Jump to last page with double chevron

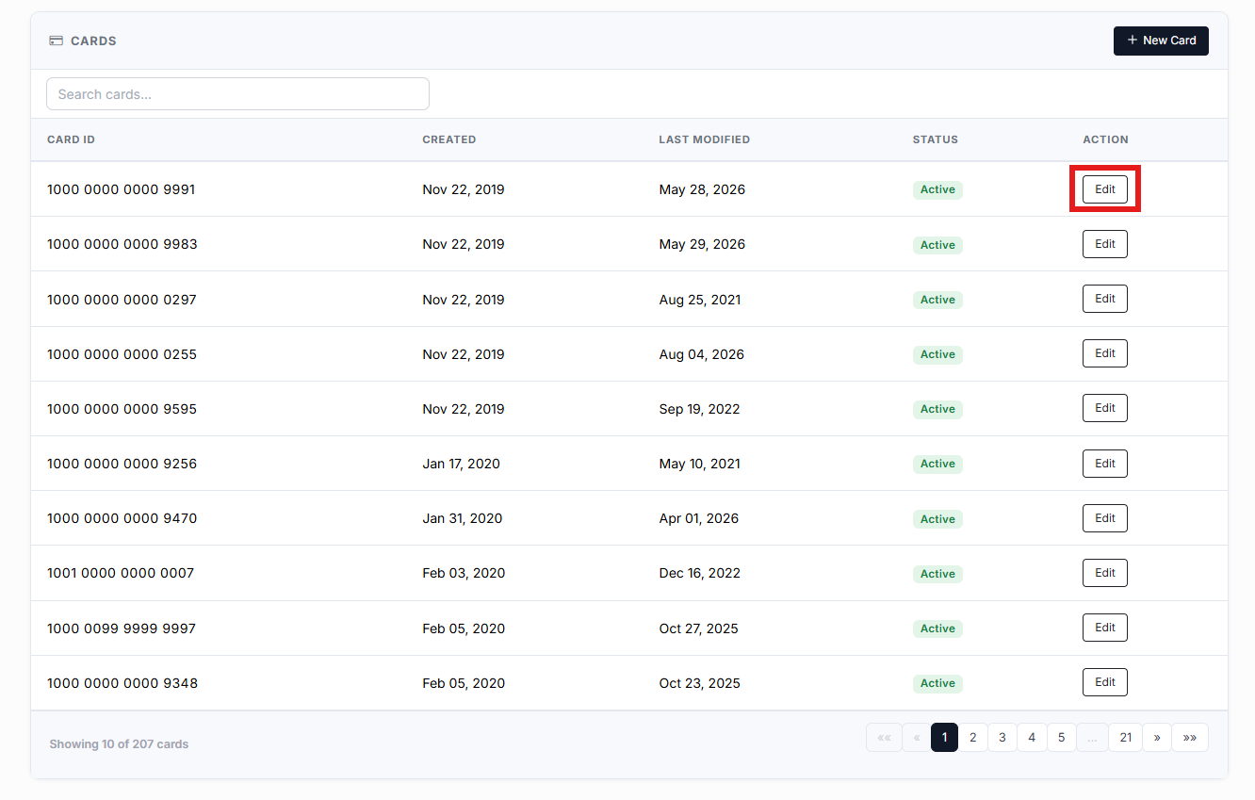[1190, 738]
